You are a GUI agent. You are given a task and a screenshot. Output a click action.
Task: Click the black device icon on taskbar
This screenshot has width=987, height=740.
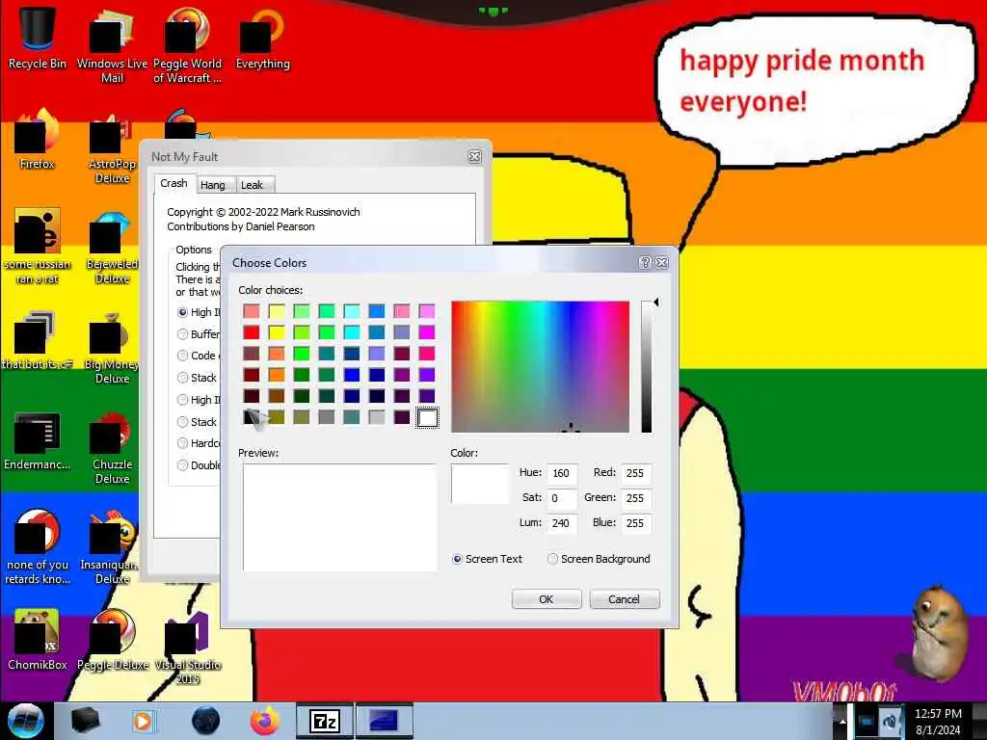86,721
